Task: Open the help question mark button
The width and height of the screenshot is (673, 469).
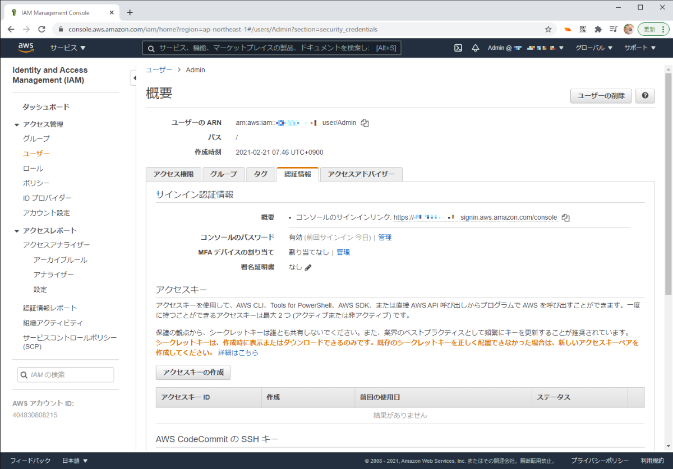Action: point(646,96)
